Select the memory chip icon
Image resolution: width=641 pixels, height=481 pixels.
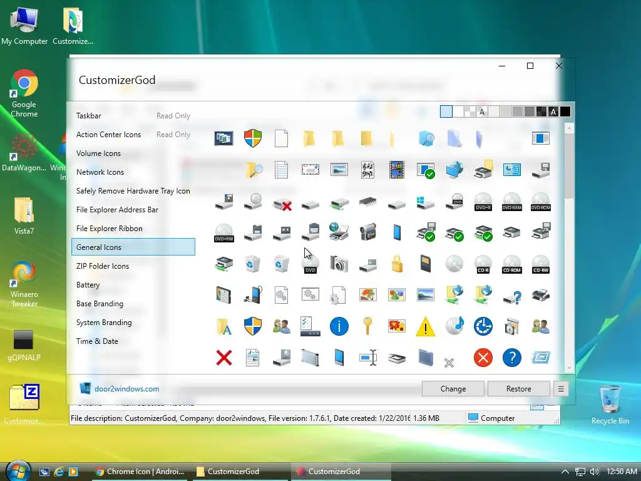(x=367, y=202)
